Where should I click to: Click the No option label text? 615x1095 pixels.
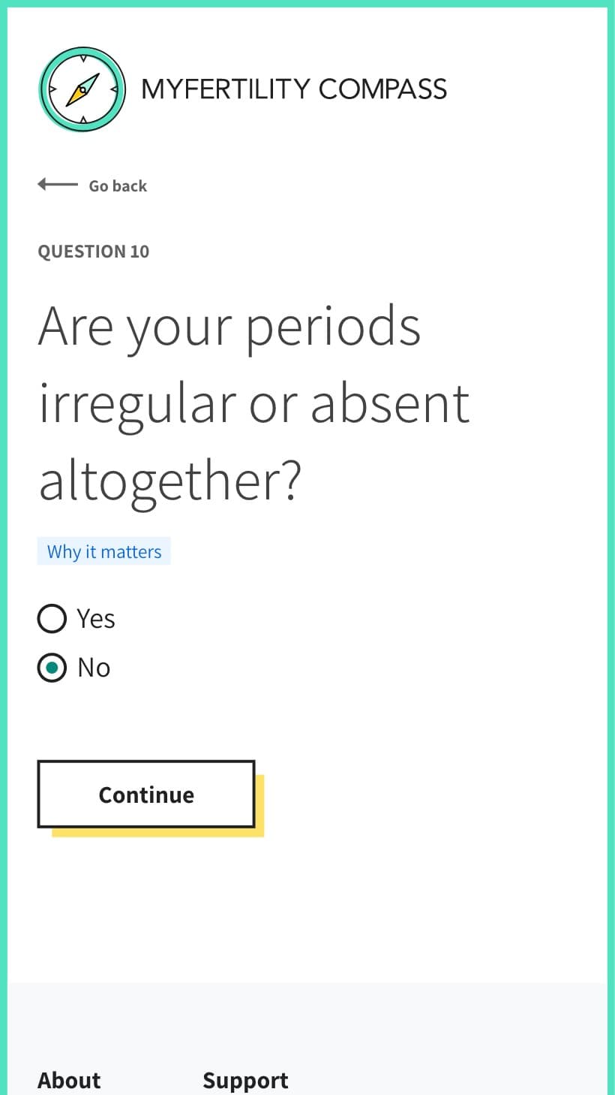94,668
